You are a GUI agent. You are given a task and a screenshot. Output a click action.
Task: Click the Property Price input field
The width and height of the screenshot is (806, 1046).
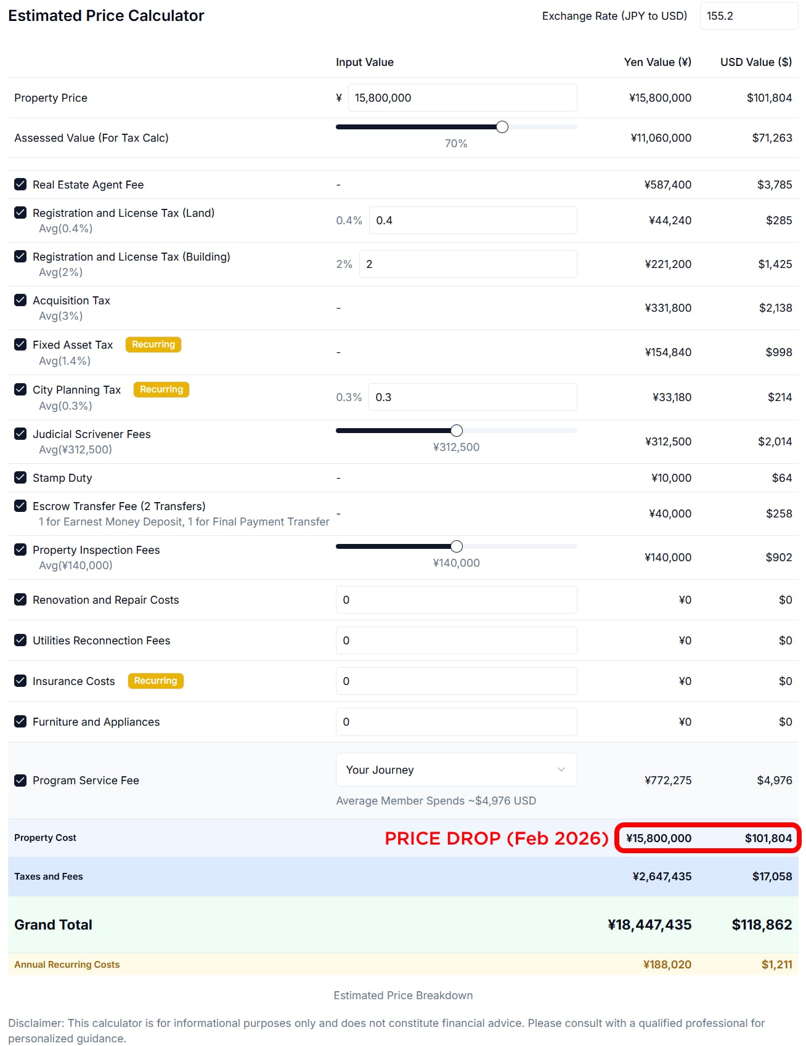pos(462,98)
